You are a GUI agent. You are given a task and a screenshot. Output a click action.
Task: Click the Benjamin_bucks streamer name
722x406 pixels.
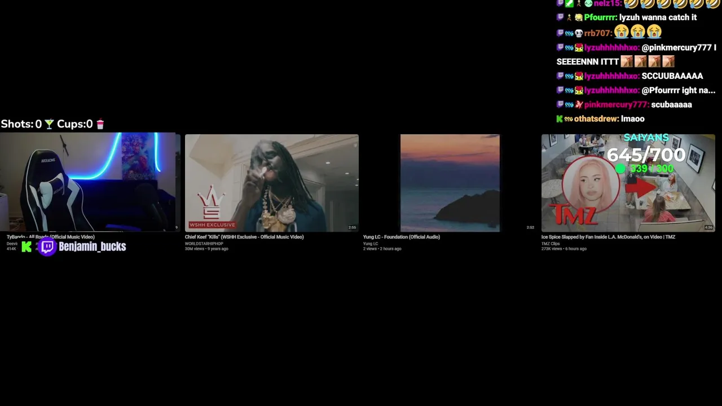coord(92,246)
